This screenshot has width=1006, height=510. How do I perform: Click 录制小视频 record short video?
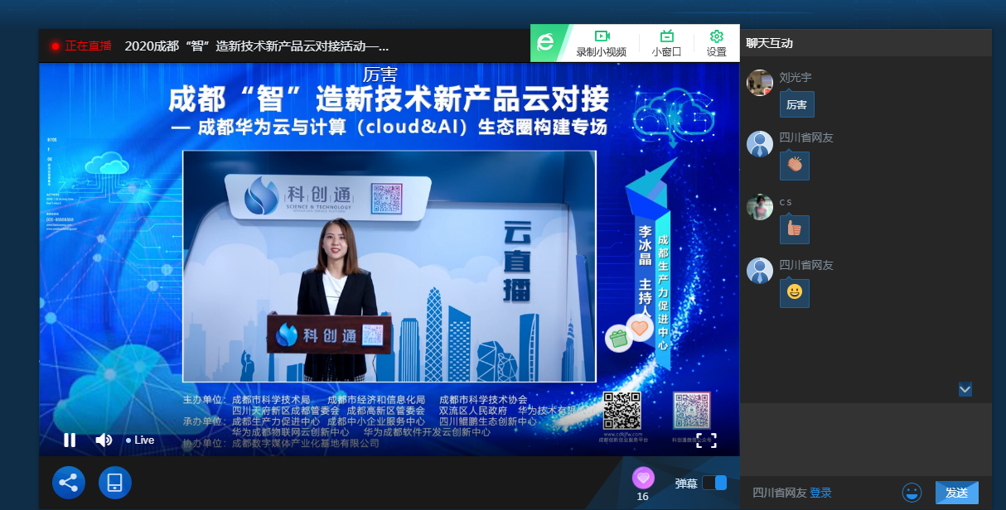pyautogui.click(x=602, y=43)
